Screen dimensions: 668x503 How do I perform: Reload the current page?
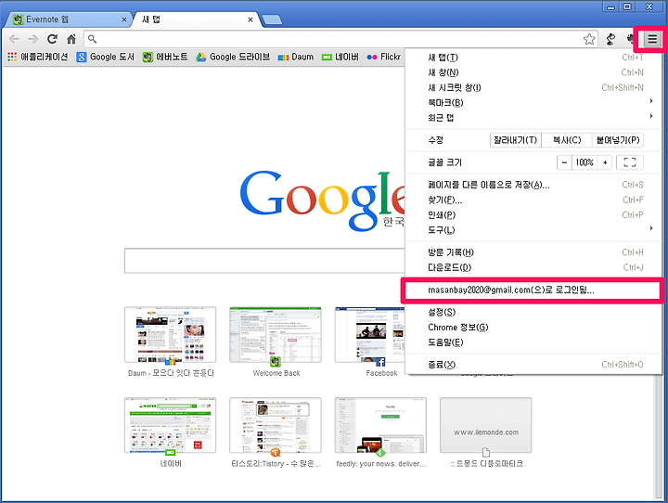tap(52, 39)
